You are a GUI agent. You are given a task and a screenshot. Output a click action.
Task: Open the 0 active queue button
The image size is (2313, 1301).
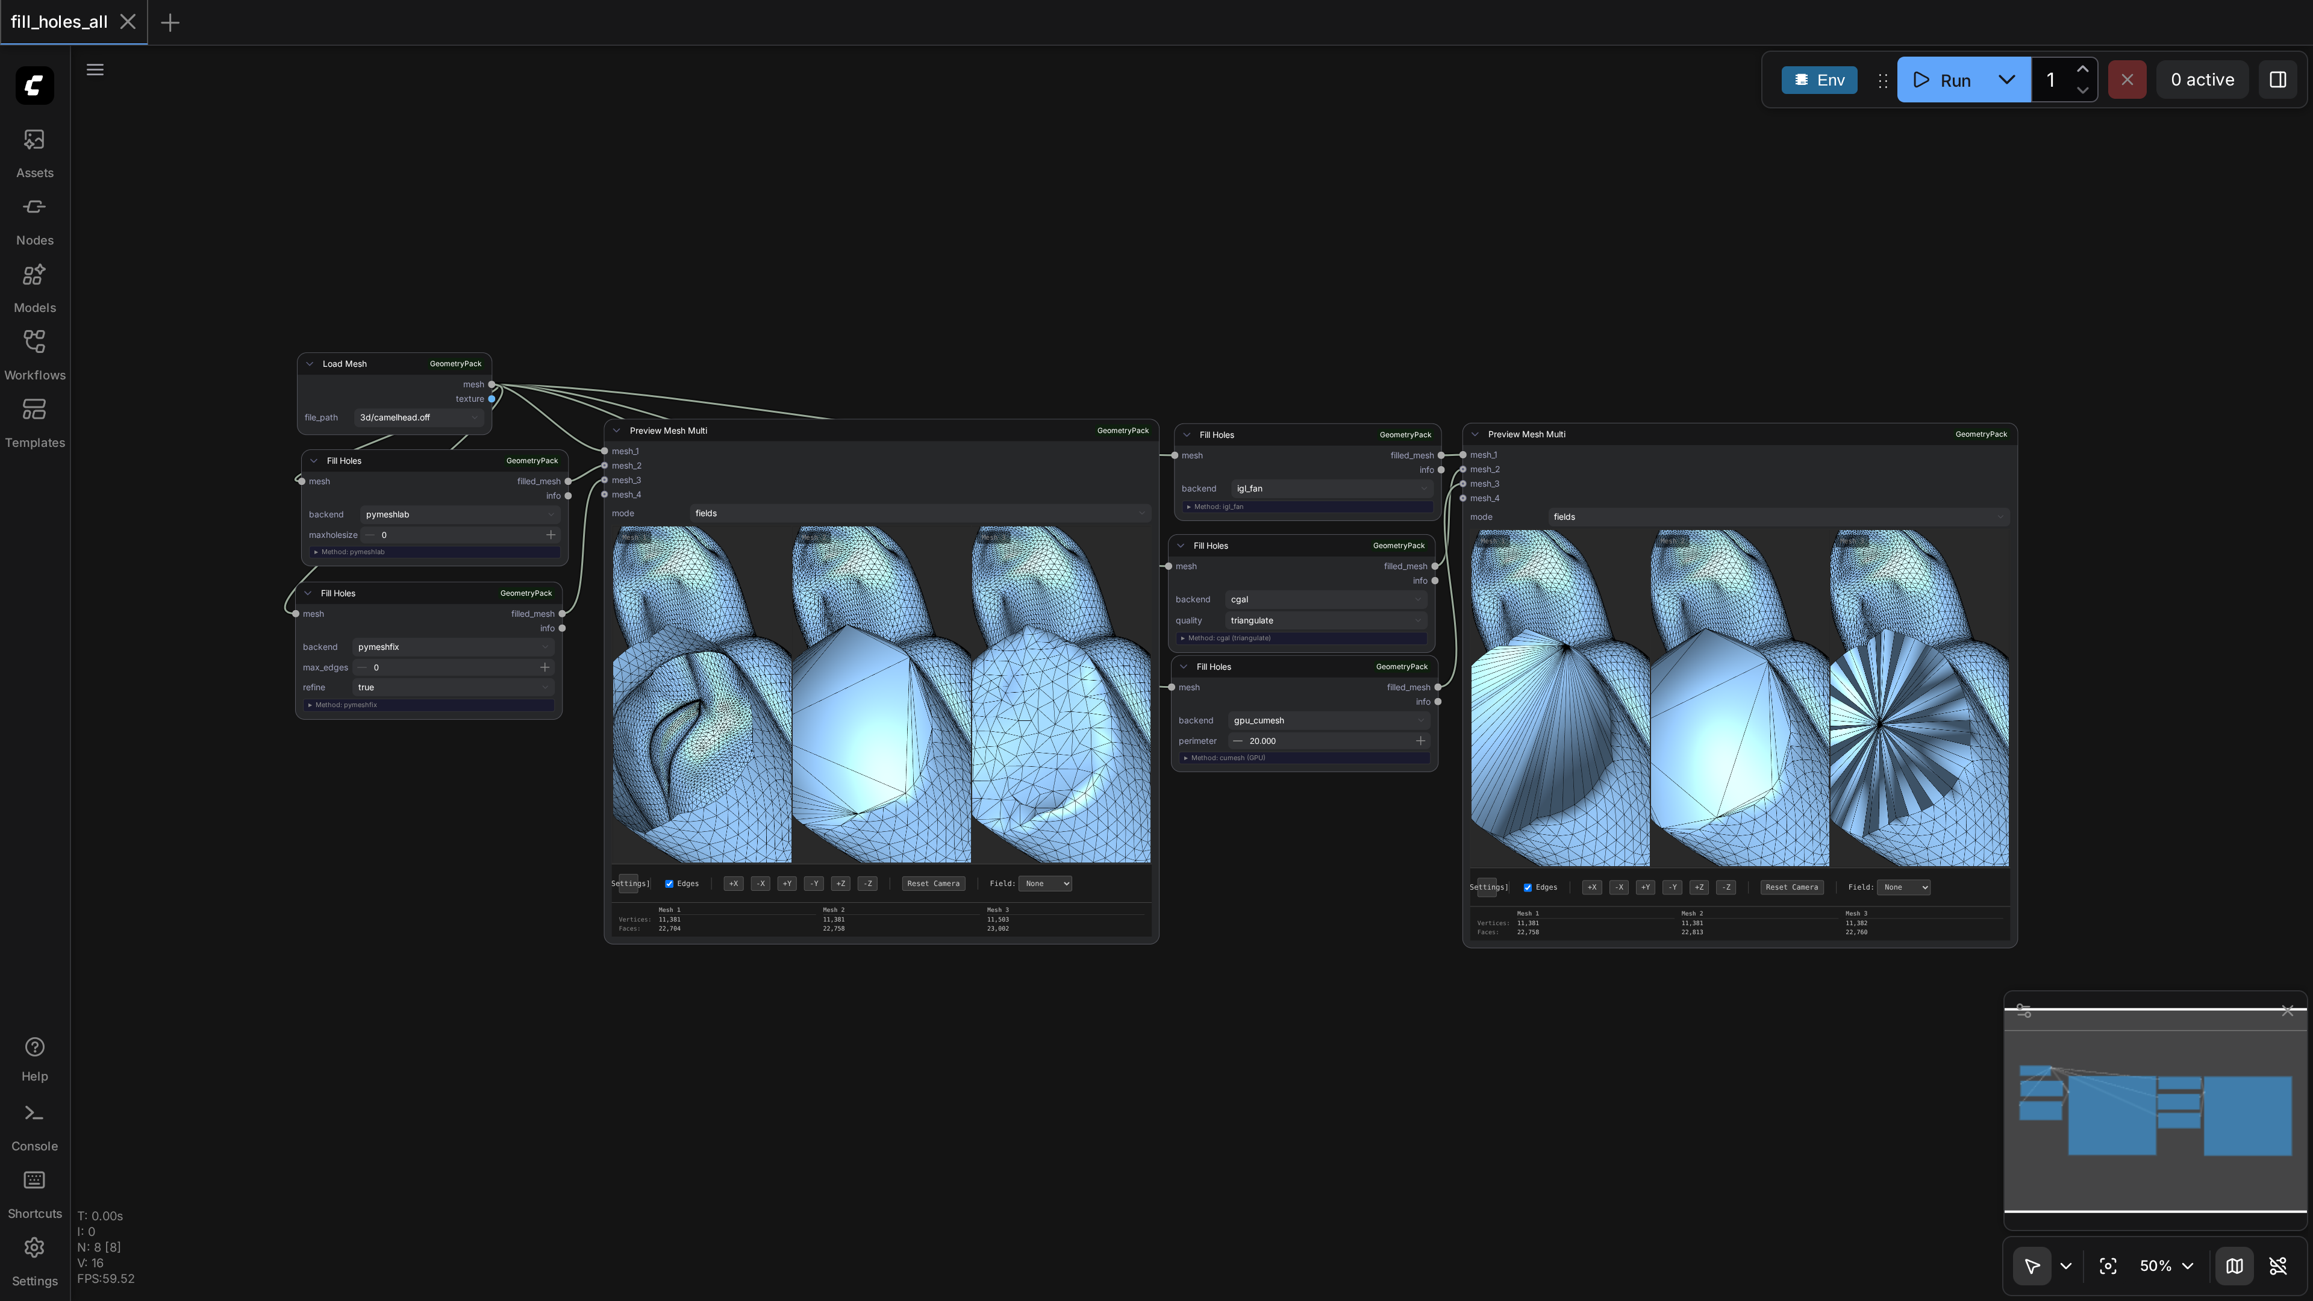tap(2203, 80)
